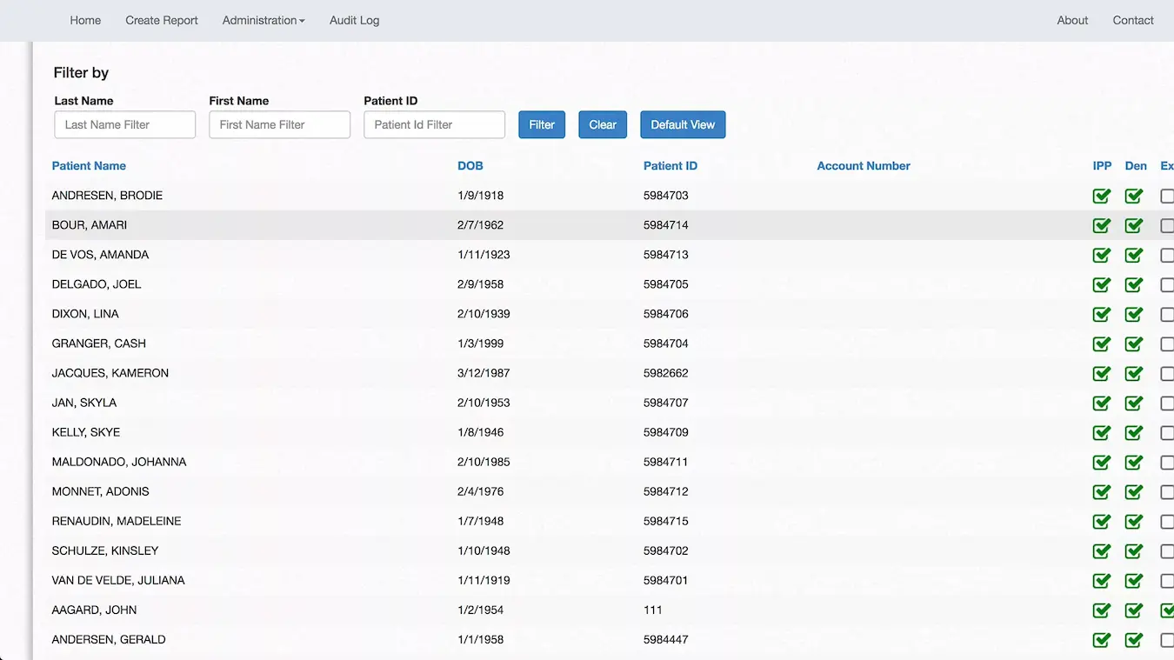Toggle the IPP check icon for ANDRESEN, BRODIE

click(1101, 196)
